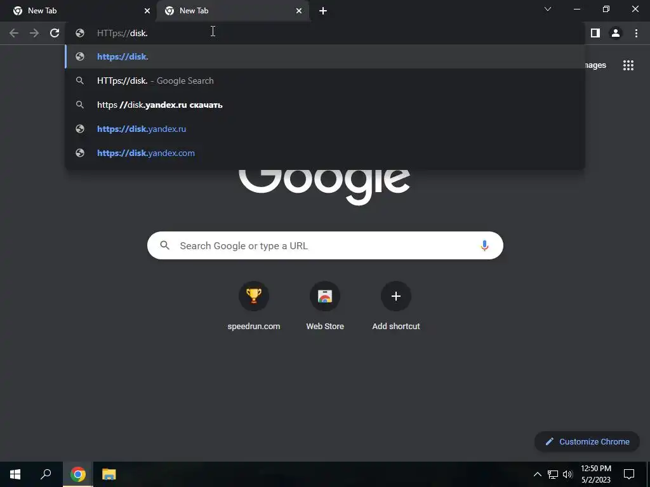Go back using the back arrow
The image size is (650, 487).
point(14,33)
